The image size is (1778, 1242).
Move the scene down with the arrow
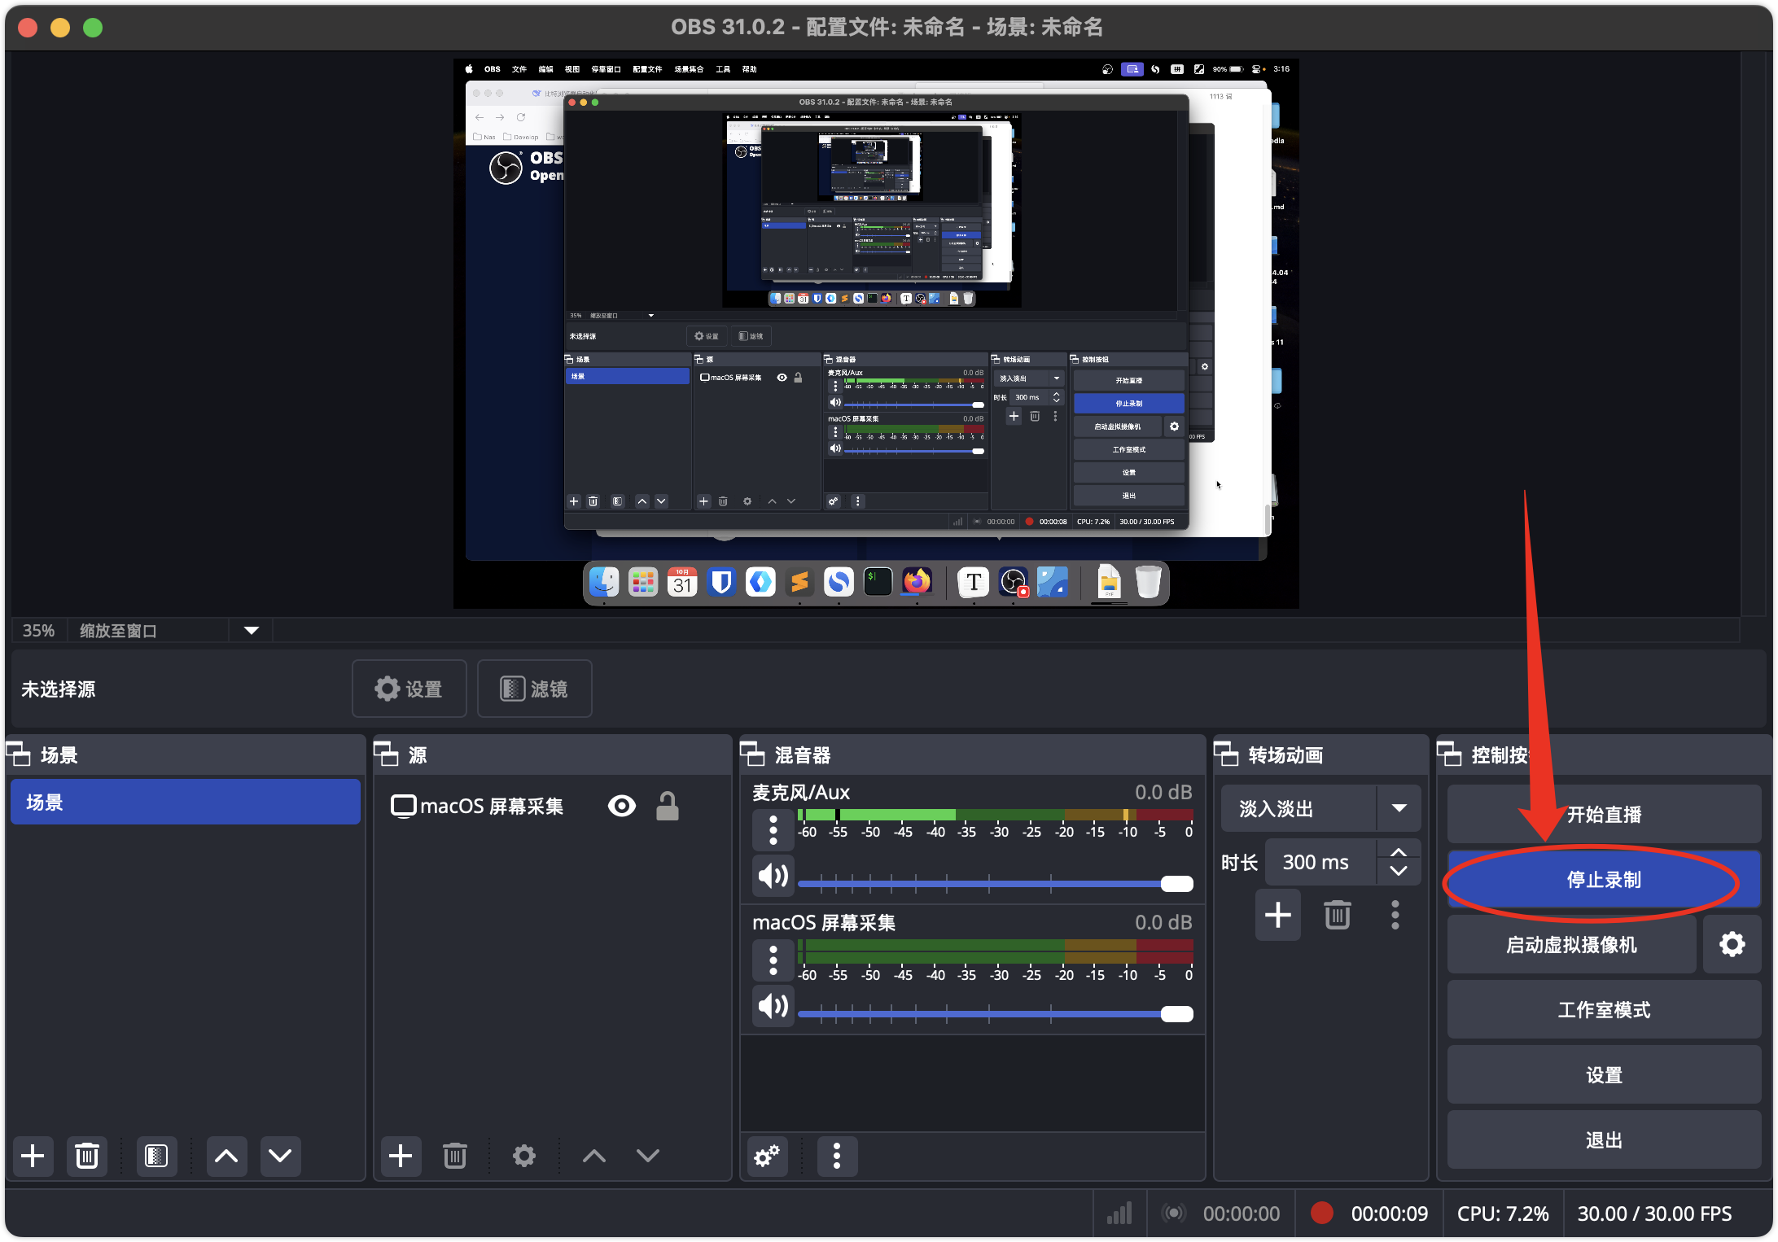point(280,1156)
